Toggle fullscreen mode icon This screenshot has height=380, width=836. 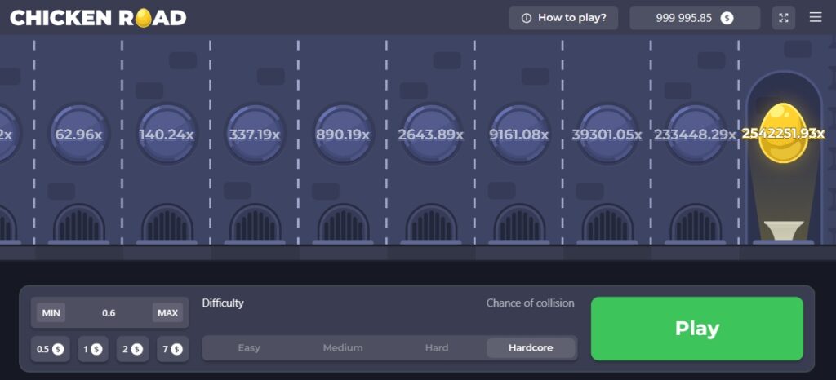pos(783,18)
